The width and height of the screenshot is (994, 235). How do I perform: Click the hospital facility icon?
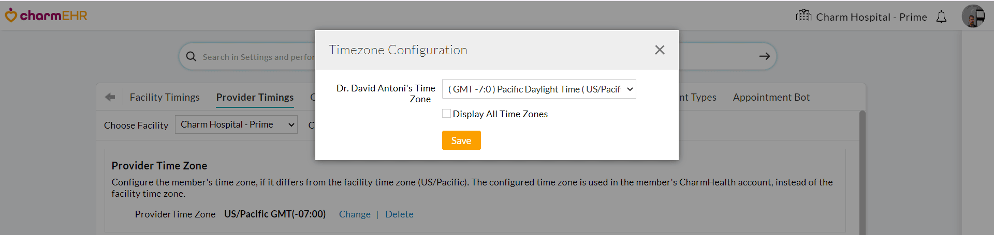(803, 15)
